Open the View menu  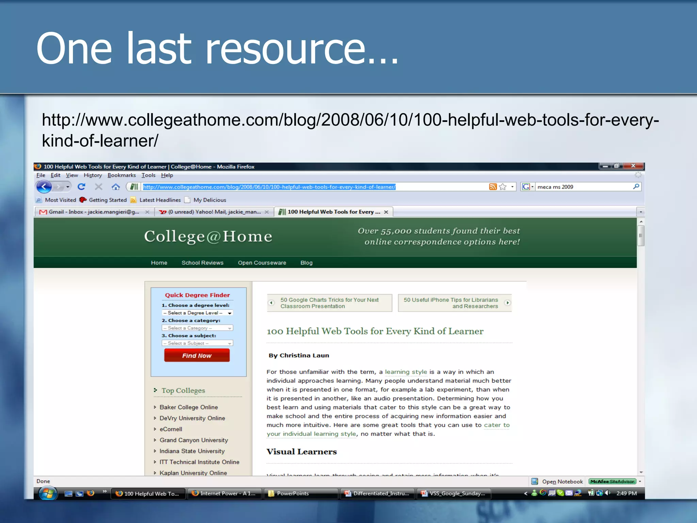click(72, 175)
